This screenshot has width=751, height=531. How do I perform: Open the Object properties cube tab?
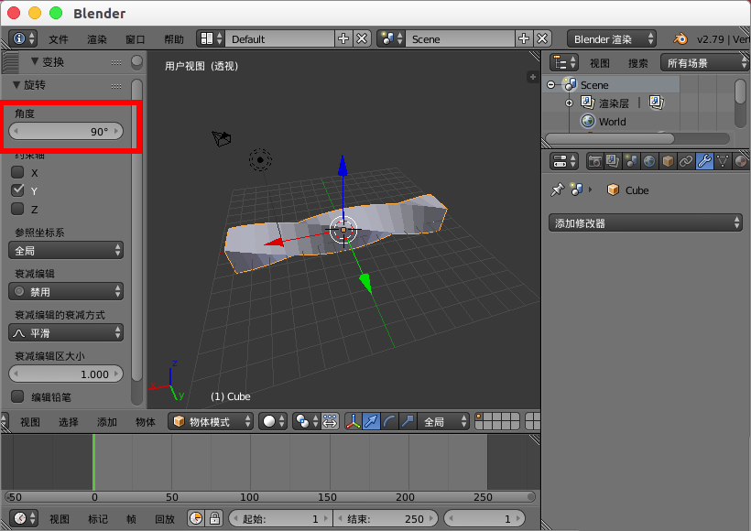[669, 161]
